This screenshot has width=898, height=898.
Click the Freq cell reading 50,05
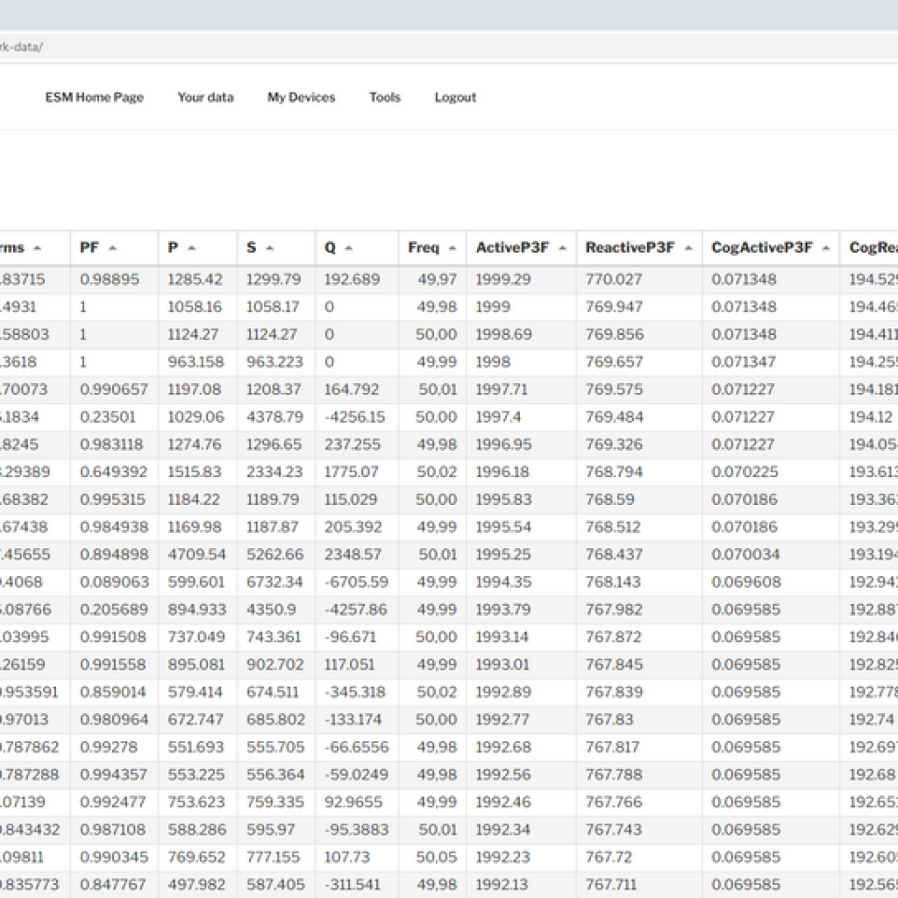tap(437, 858)
